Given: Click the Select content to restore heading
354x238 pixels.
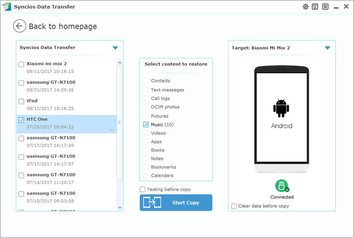Looking at the screenshot, I should [x=176, y=64].
